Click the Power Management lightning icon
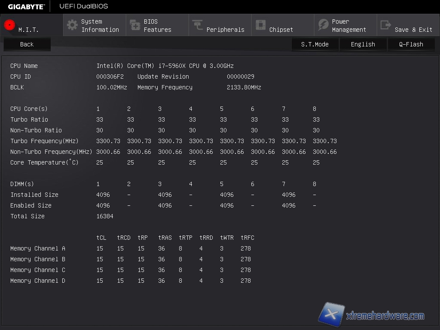Screen dimensions: 440x330 pyautogui.click(x=323, y=25)
